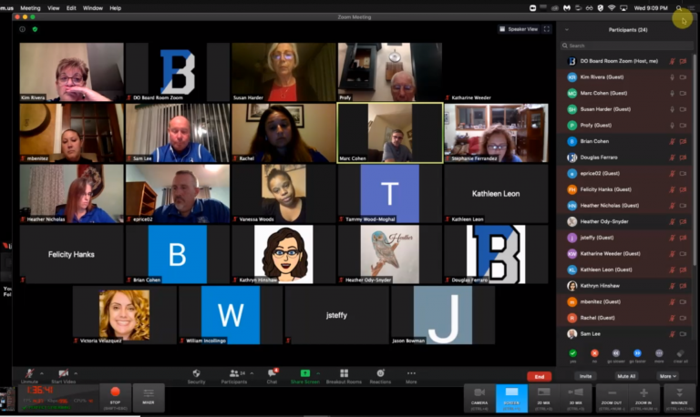Click the green yes reaction icon

pos(572,353)
